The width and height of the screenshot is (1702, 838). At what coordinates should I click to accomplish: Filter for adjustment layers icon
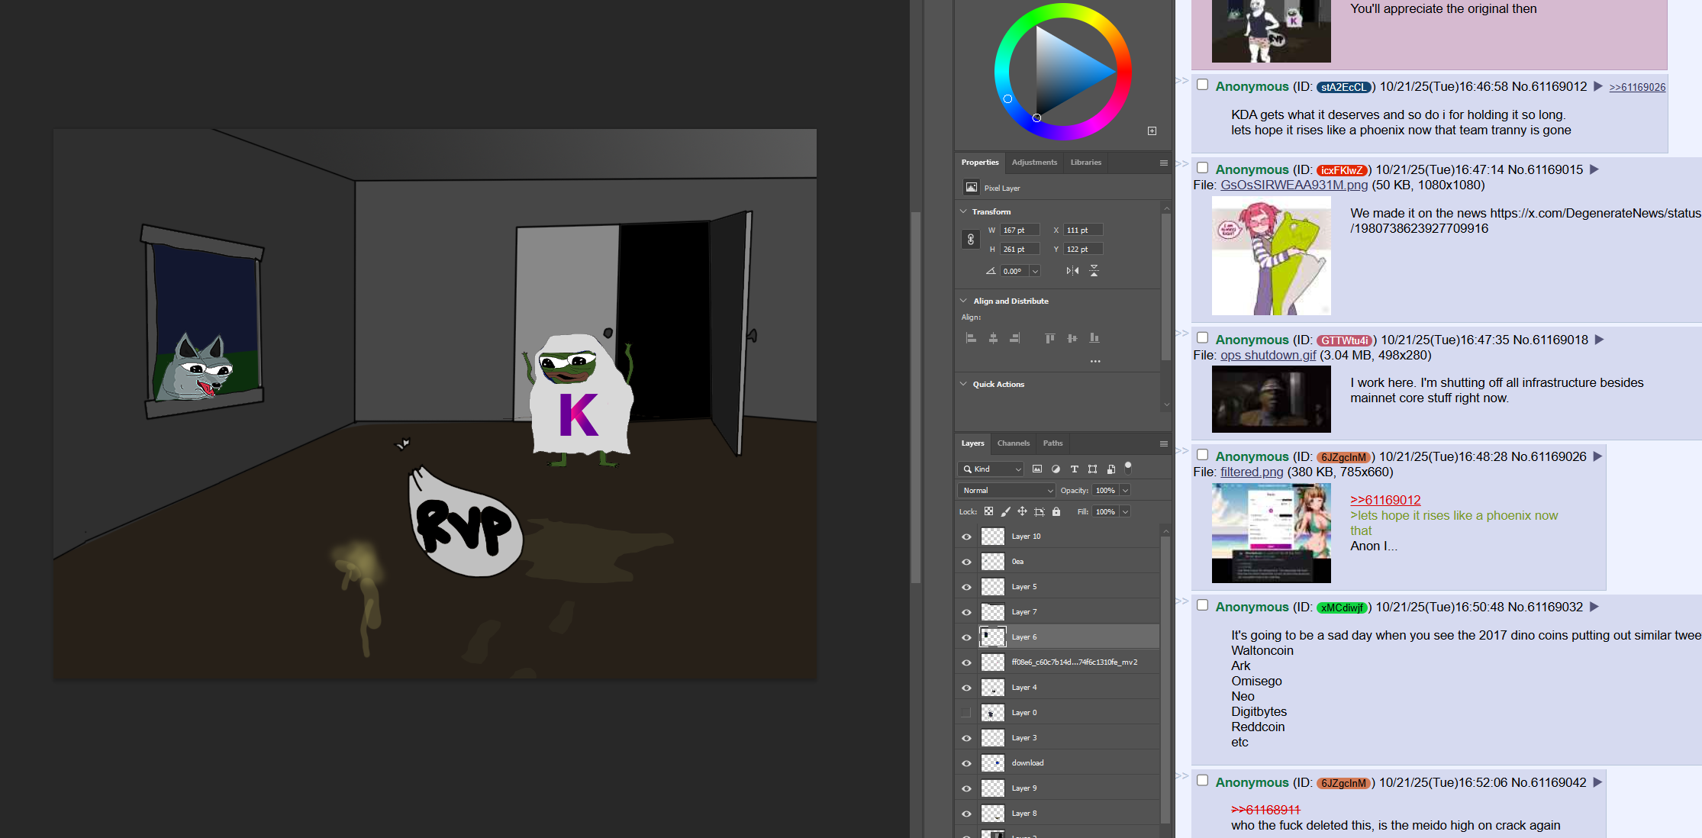tap(1056, 469)
